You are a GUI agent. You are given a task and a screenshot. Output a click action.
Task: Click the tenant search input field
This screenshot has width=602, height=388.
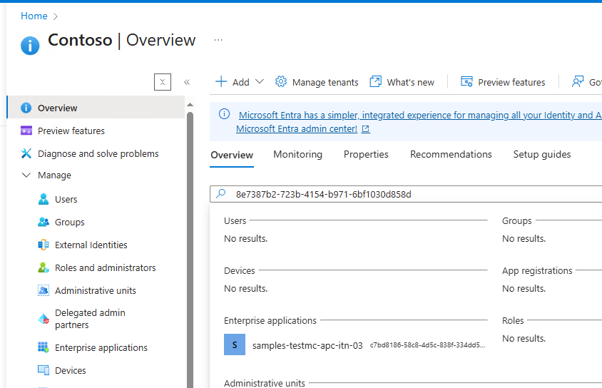pyautogui.click(x=414, y=194)
